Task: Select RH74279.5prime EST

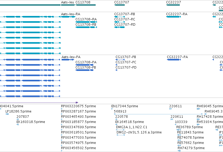Action: coord(191,148)
